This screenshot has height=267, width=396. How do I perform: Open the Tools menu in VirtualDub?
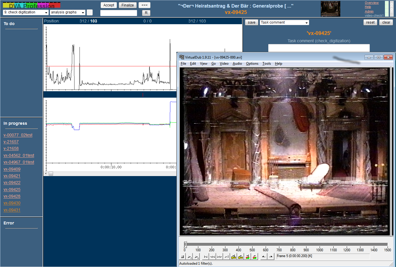coord(266,64)
